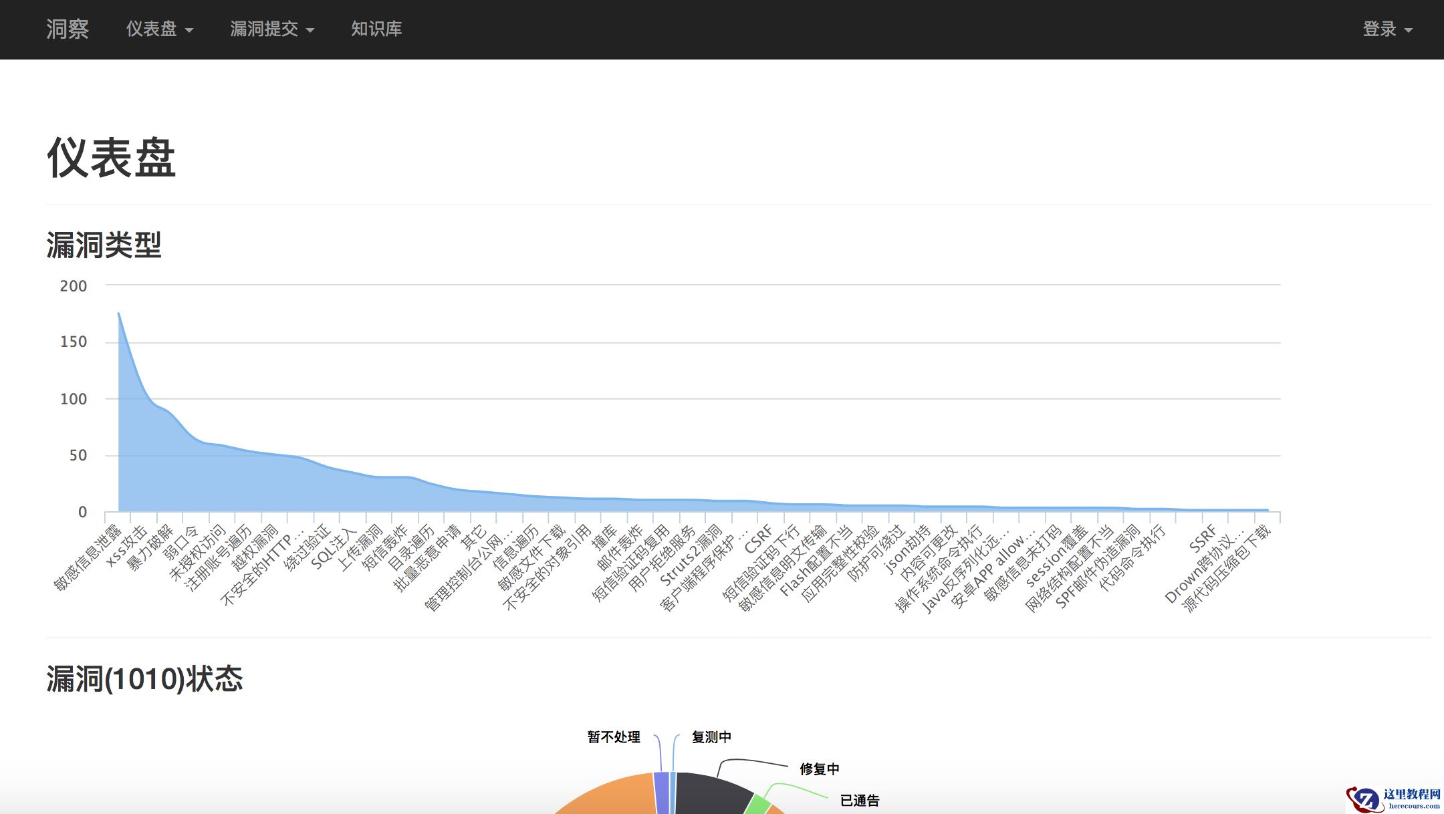Click the 修复中 pie chart label

[819, 769]
